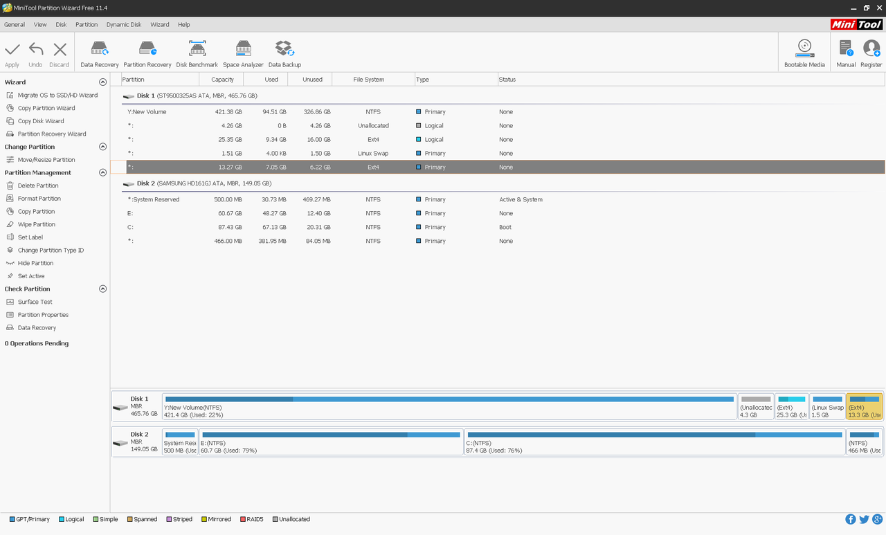
Task: Choose Hide Partition in sidebar
Action: click(30, 263)
